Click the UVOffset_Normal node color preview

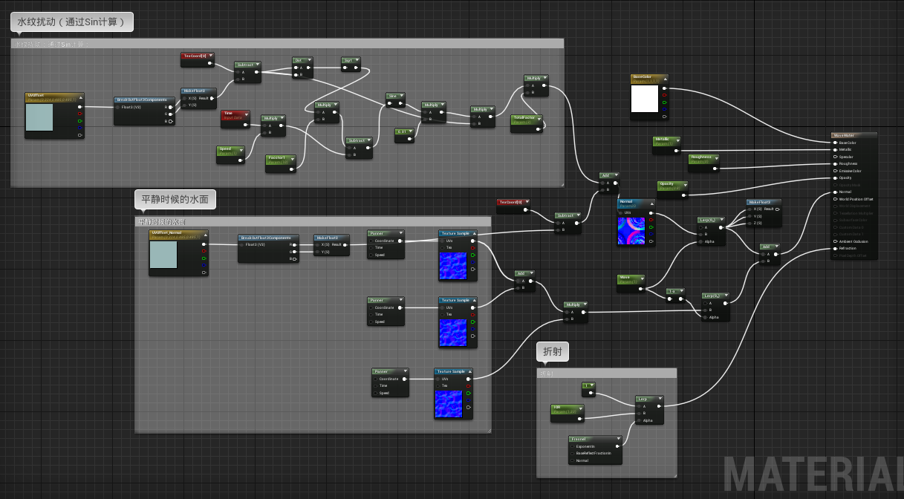pyautogui.click(x=163, y=255)
